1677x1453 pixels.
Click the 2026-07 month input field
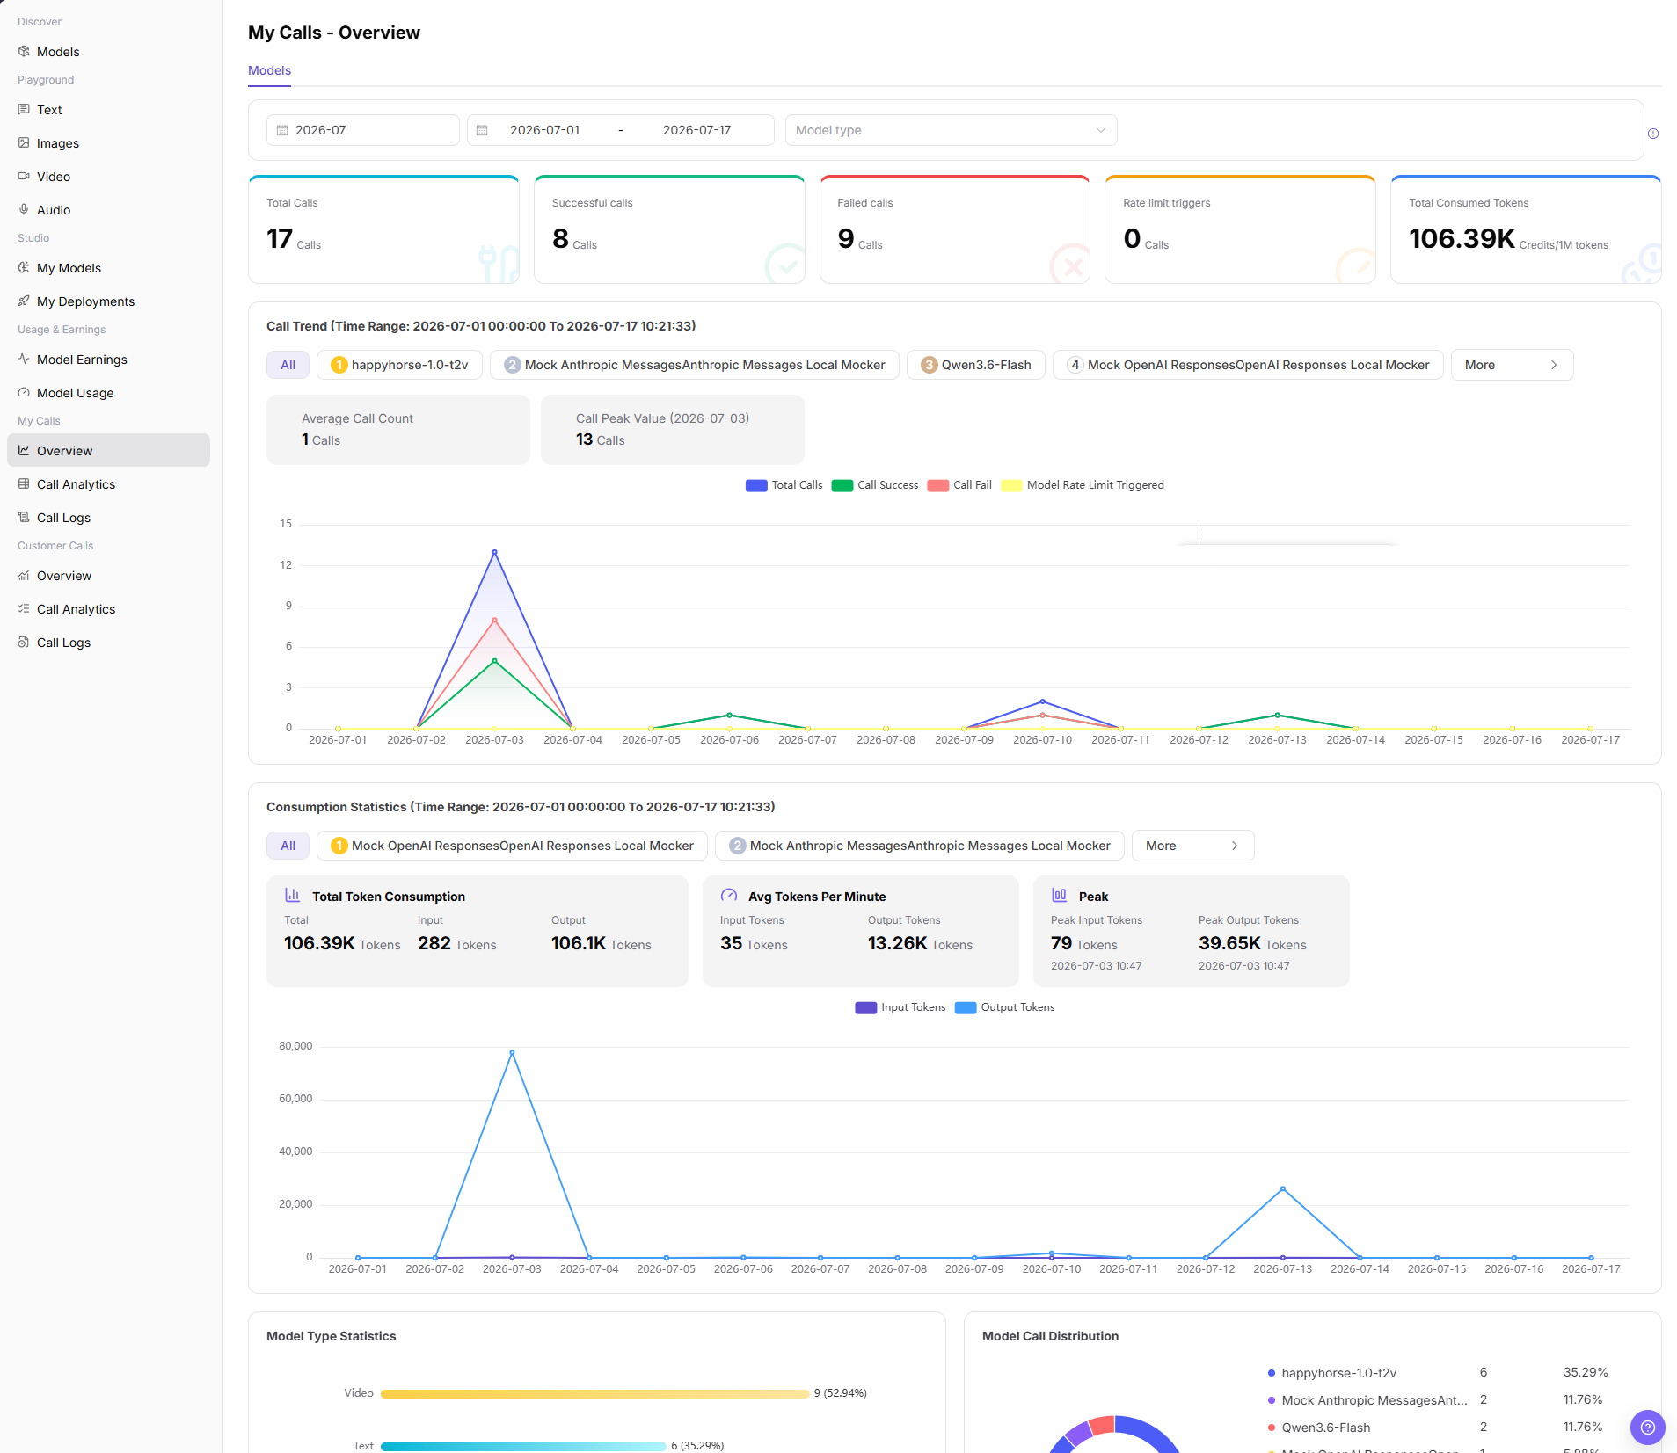(x=362, y=130)
